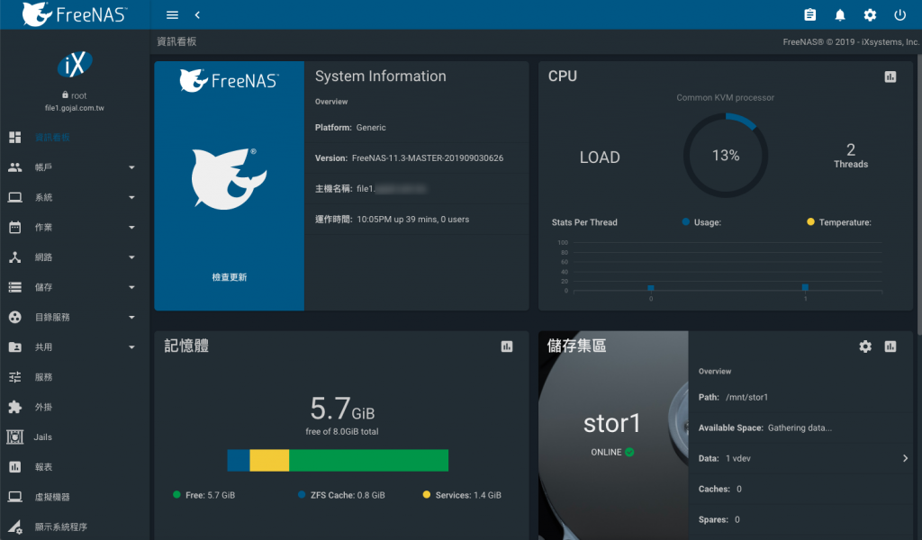Viewport: 922px width, 540px height.
Task: Click the virtual machines laptop icon
Action: tap(14, 497)
